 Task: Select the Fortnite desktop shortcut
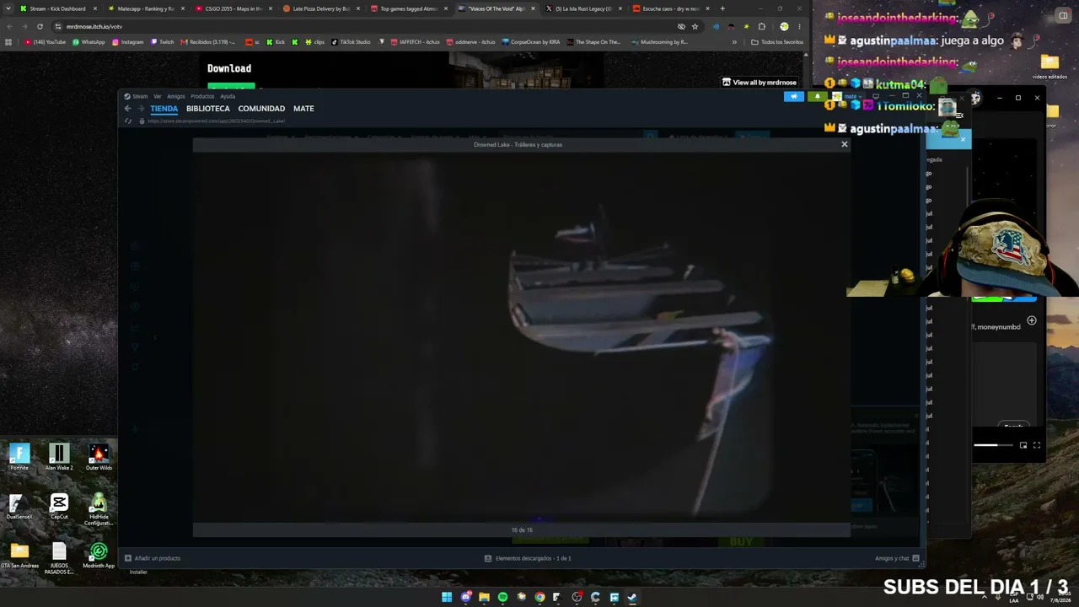pos(19,457)
